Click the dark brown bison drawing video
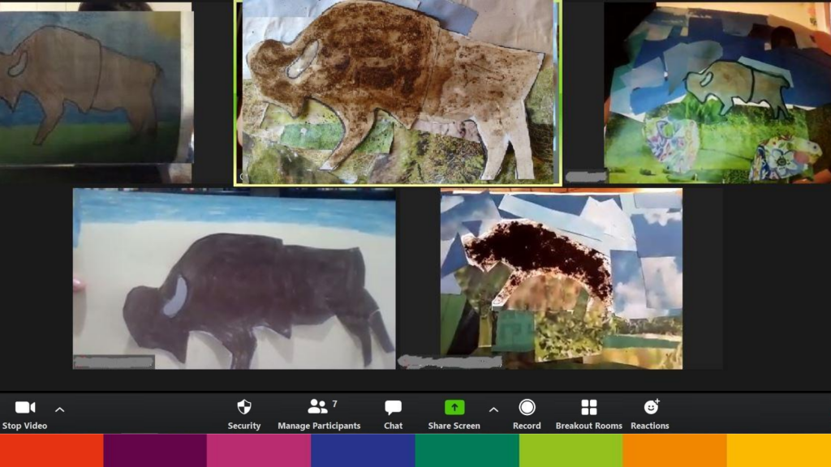 (x=234, y=279)
